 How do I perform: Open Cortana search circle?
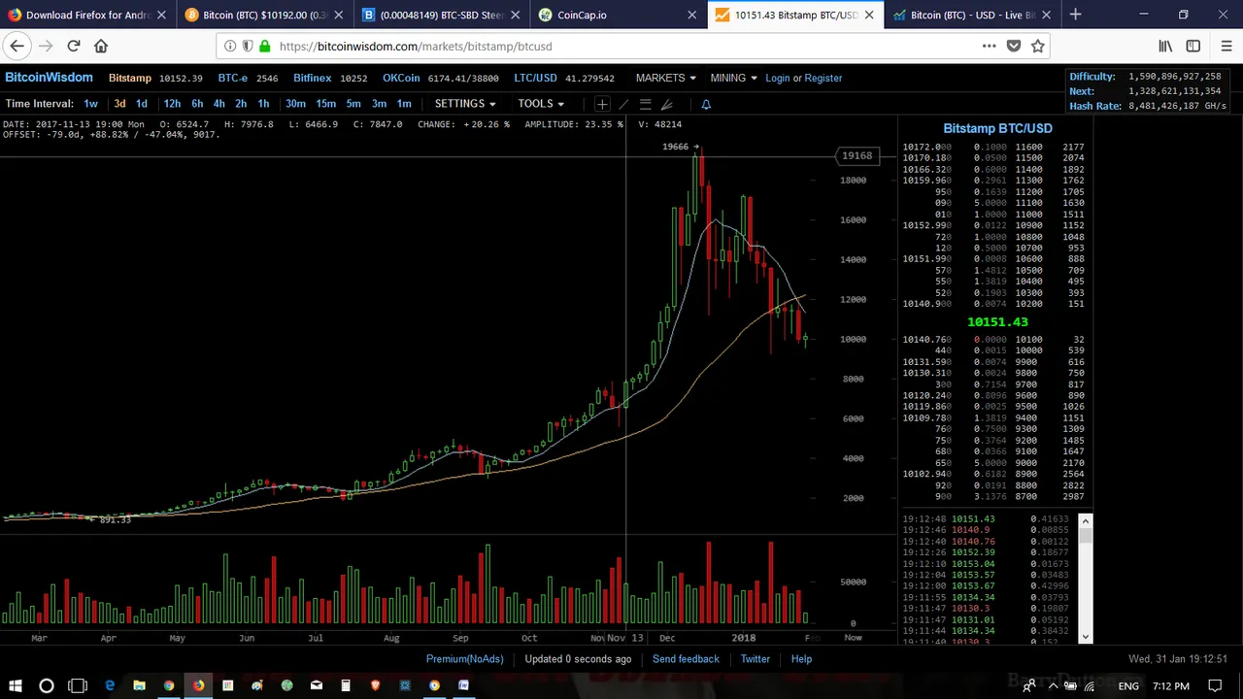pos(46,685)
